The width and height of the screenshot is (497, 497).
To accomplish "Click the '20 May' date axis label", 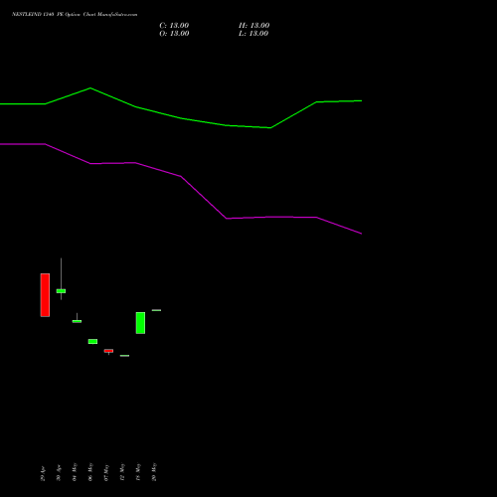I will click(x=154, y=472).
